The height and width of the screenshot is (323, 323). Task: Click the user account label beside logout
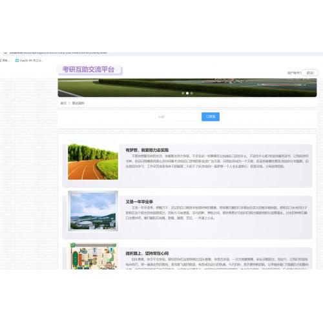pyautogui.click(x=294, y=73)
